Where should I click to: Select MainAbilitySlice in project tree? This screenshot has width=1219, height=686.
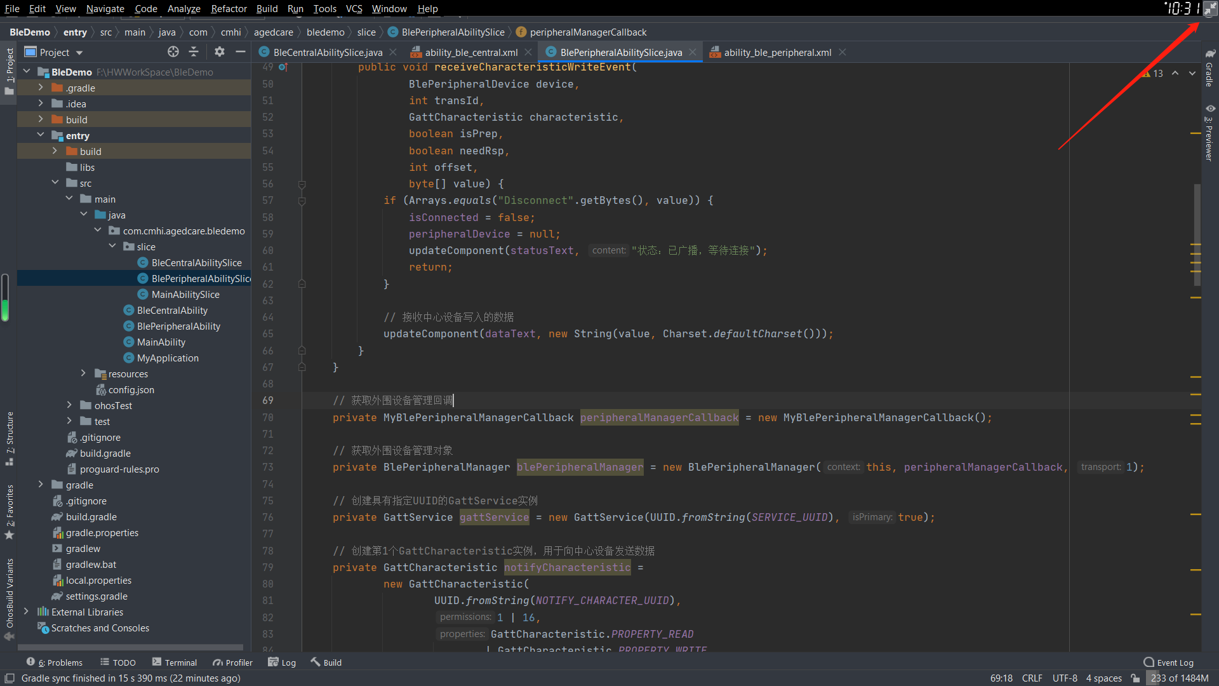[x=185, y=294]
